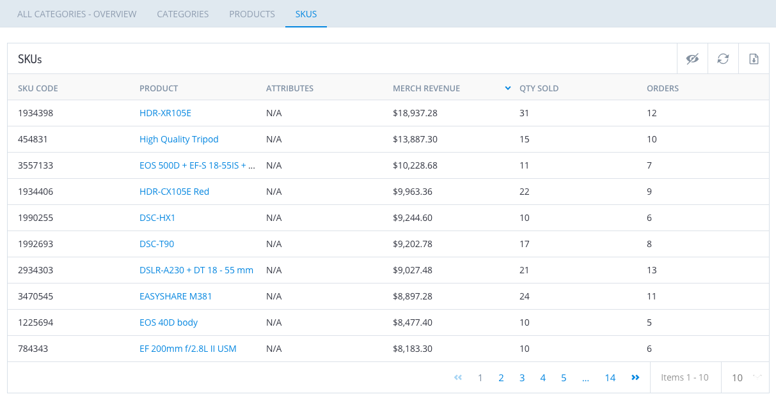Click Items 1 - 10 count label
This screenshot has width=776, height=401.
685,377
